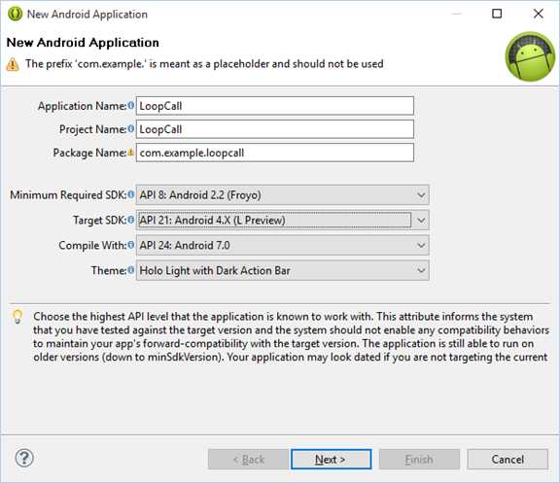
Task: Click the info icon beside Application Name
Action: click(x=130, y=105)
